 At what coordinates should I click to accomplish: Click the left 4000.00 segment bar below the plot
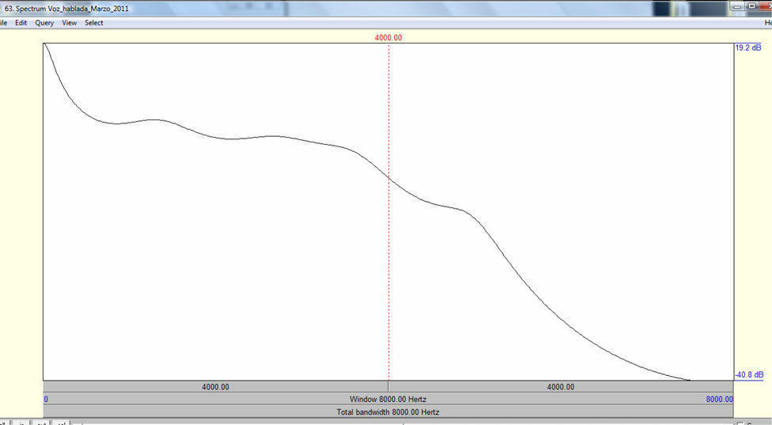pos(215,387)
